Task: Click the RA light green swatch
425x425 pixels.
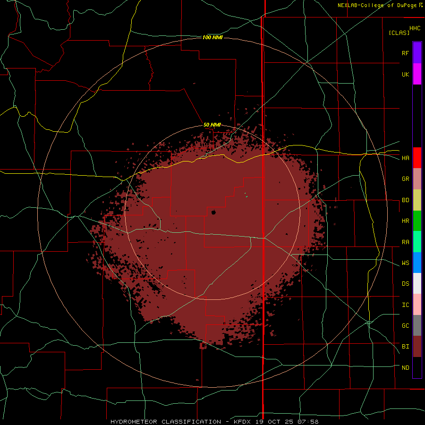Action: [x=417, y=241]
